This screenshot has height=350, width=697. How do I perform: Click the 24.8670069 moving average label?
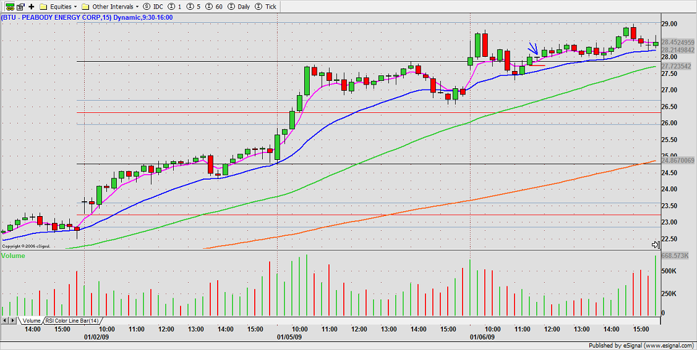click(678, 160)
